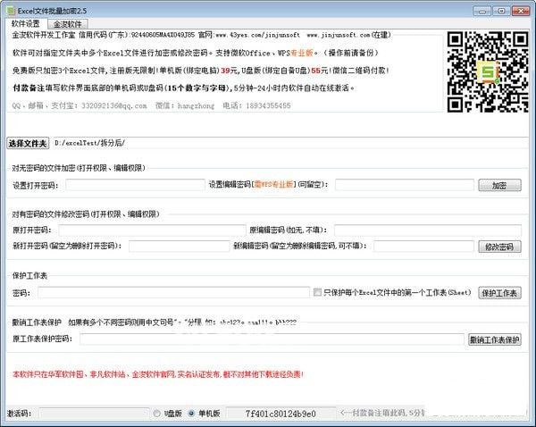
Task: Switch to the 软件设置 tab
Action: click(26, 23)
